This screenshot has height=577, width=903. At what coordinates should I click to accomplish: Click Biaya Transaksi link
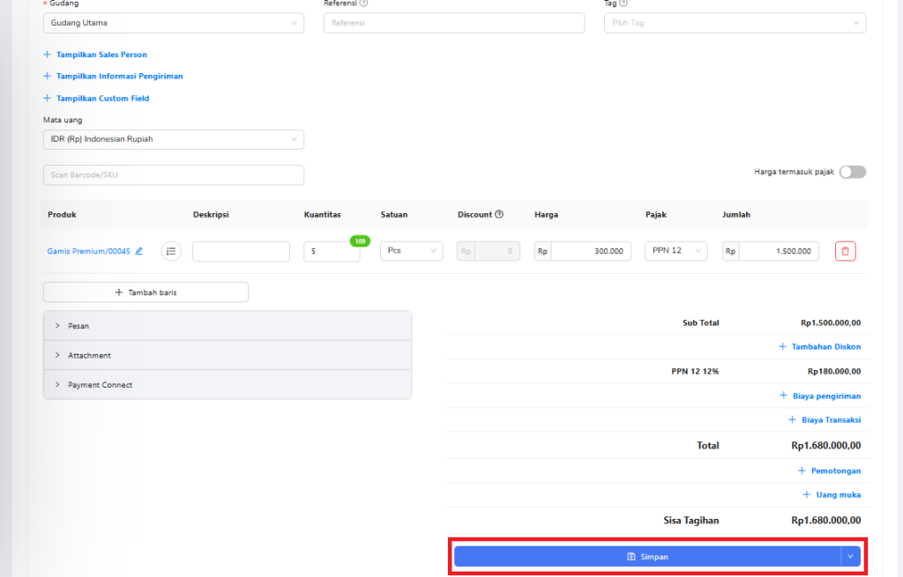pyautogui.click(x=825, y=420)
